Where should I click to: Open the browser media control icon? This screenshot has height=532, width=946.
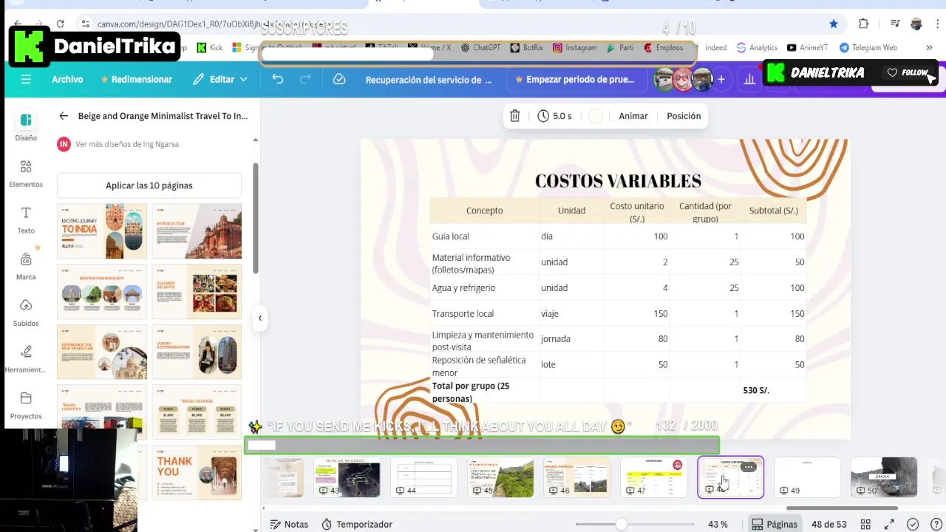coord(894,24)
